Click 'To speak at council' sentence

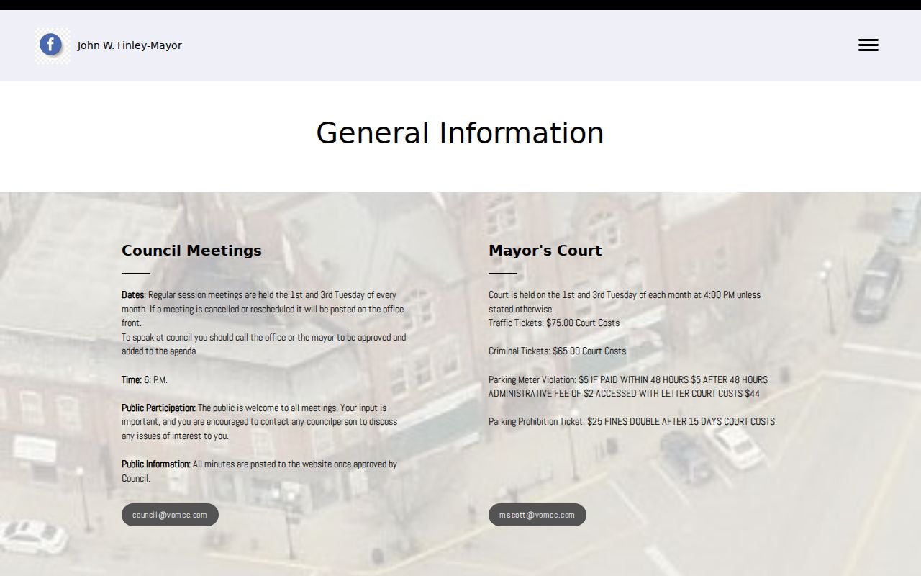(264, 344)
